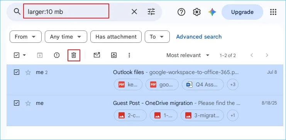Open the '2-c...' image attachment
286x140 pixels.
(130, 115)
